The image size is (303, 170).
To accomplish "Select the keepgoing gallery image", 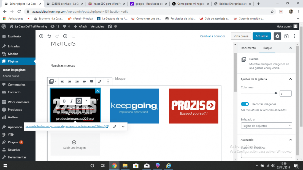I will 134,106.
